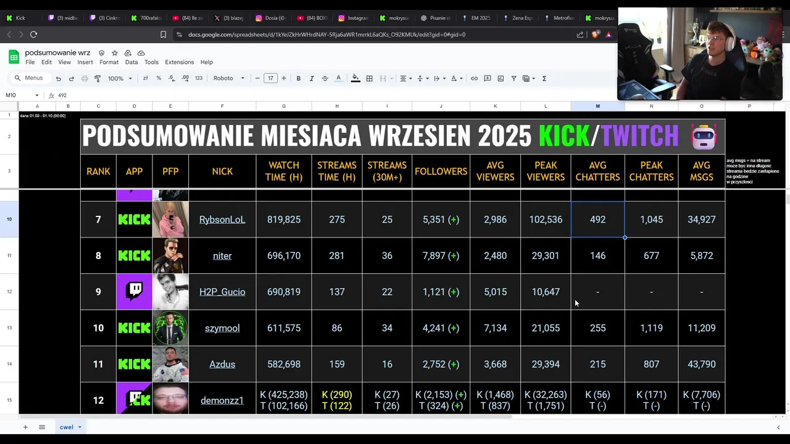The image size is (790, 444).
Task: Apply percent format
Action: (159, 78)
